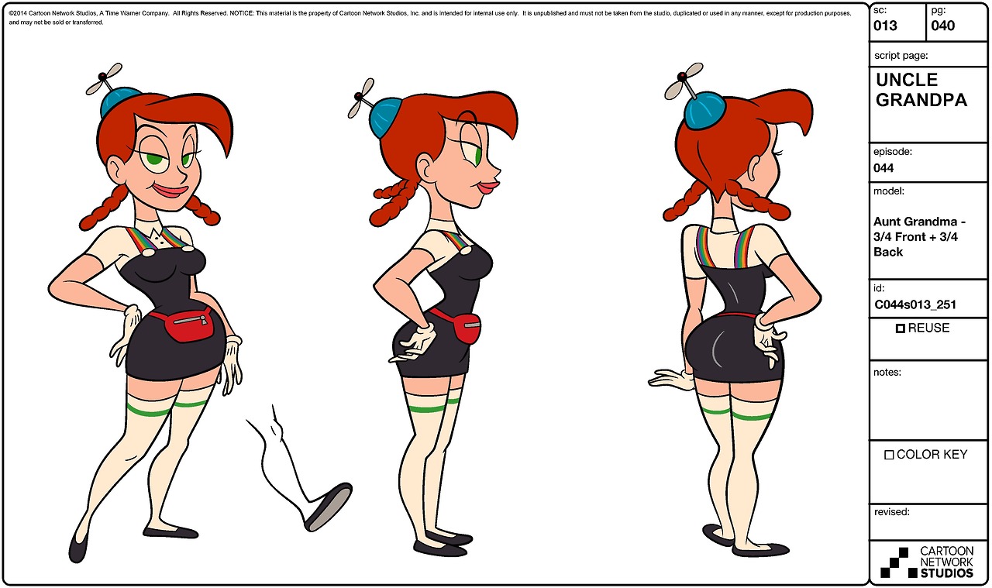This screenshot has height=588, width=992.
Task: Click the 'pg:' label
Action: (x=938, y=9)
